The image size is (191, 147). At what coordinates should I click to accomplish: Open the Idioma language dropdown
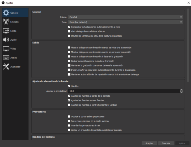tap(125, 17)
